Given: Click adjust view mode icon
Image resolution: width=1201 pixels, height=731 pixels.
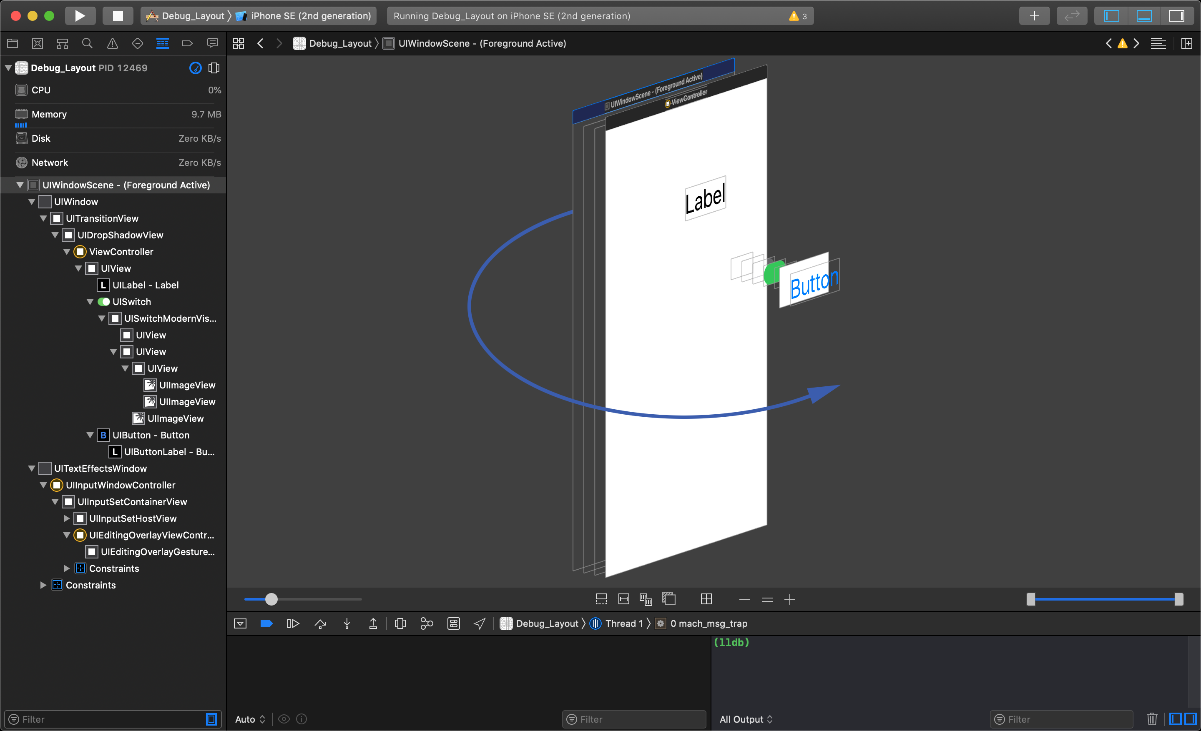Looking at the screenshot, I should coord(646,599).
